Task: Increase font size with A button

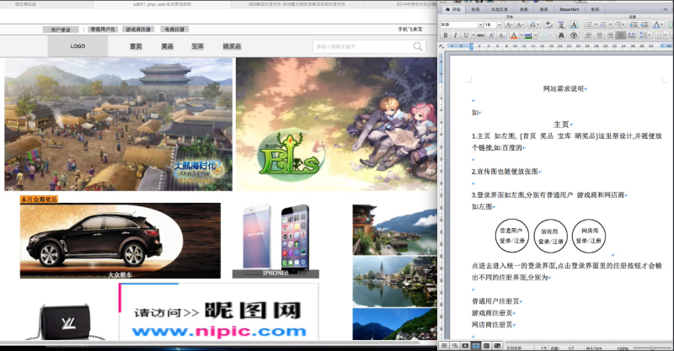Action: [x=510, y=24]
